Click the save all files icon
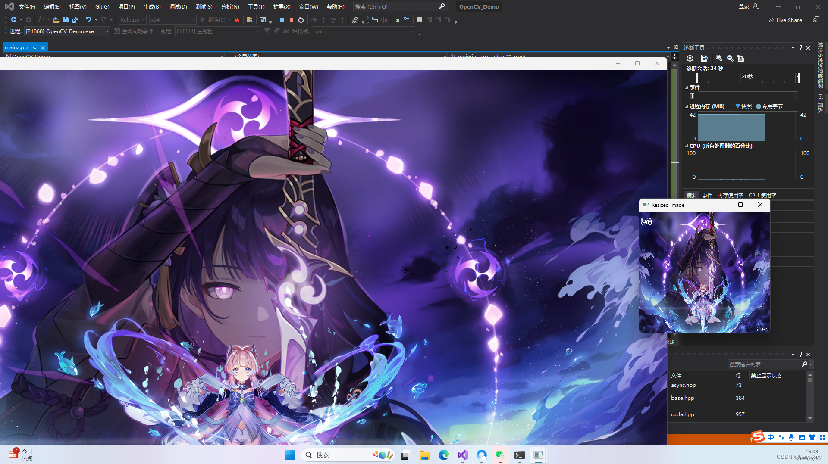This screenshot has width=828, height=464. click(75, 20)
